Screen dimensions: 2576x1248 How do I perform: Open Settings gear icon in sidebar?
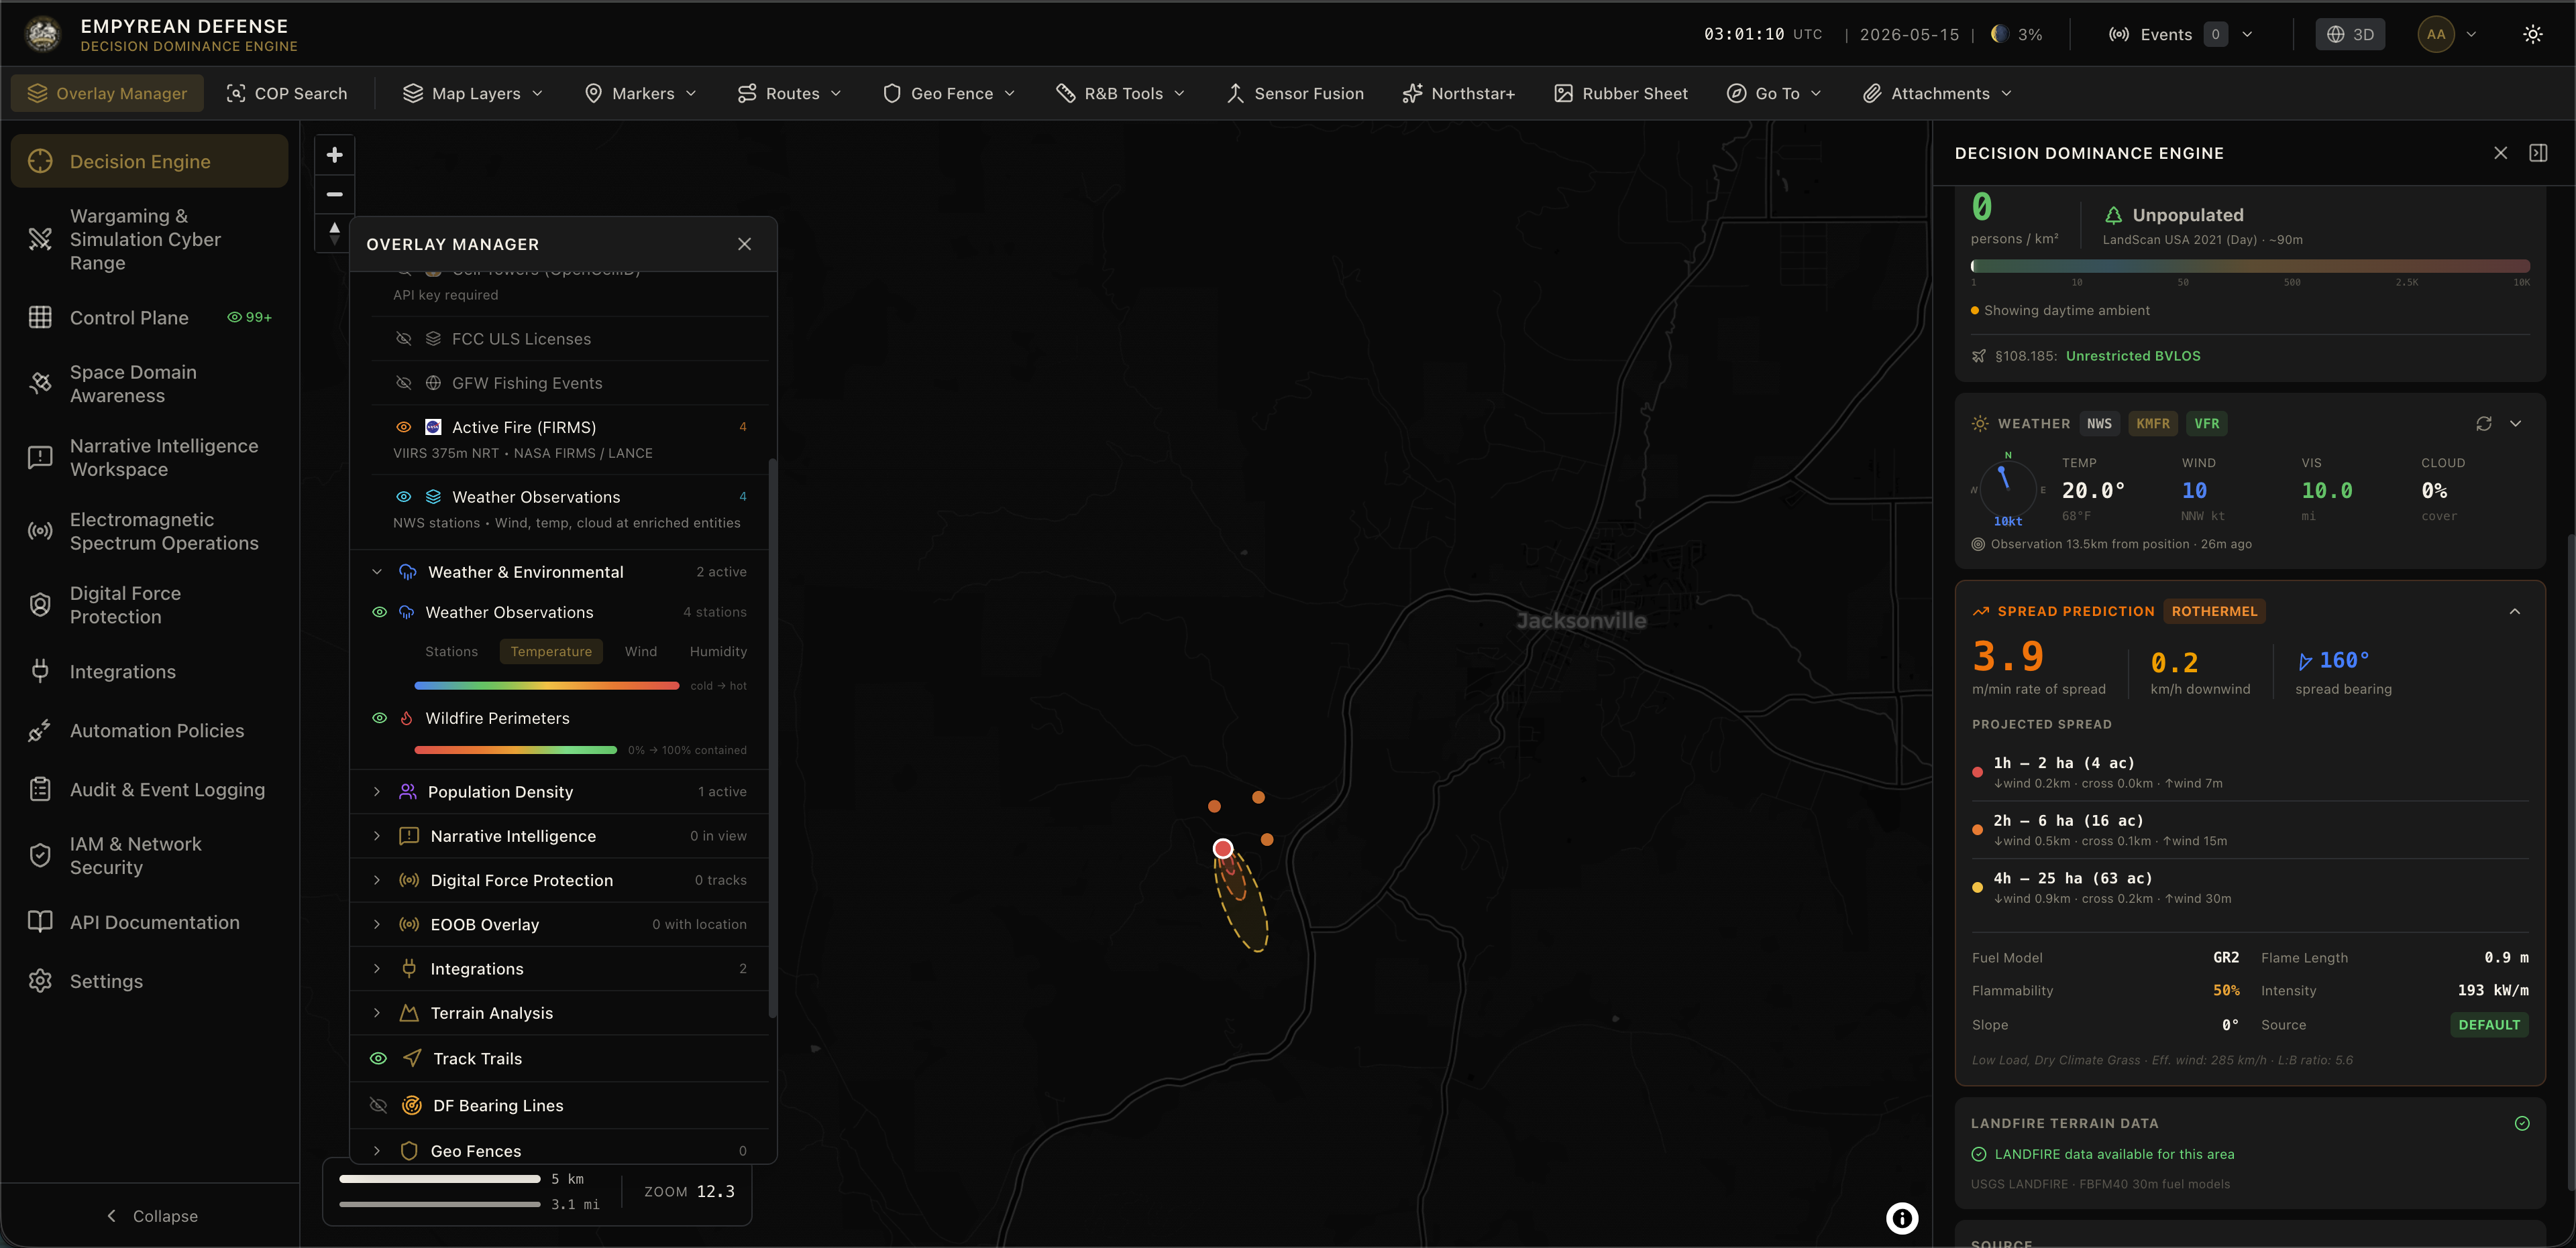point(40,981)
